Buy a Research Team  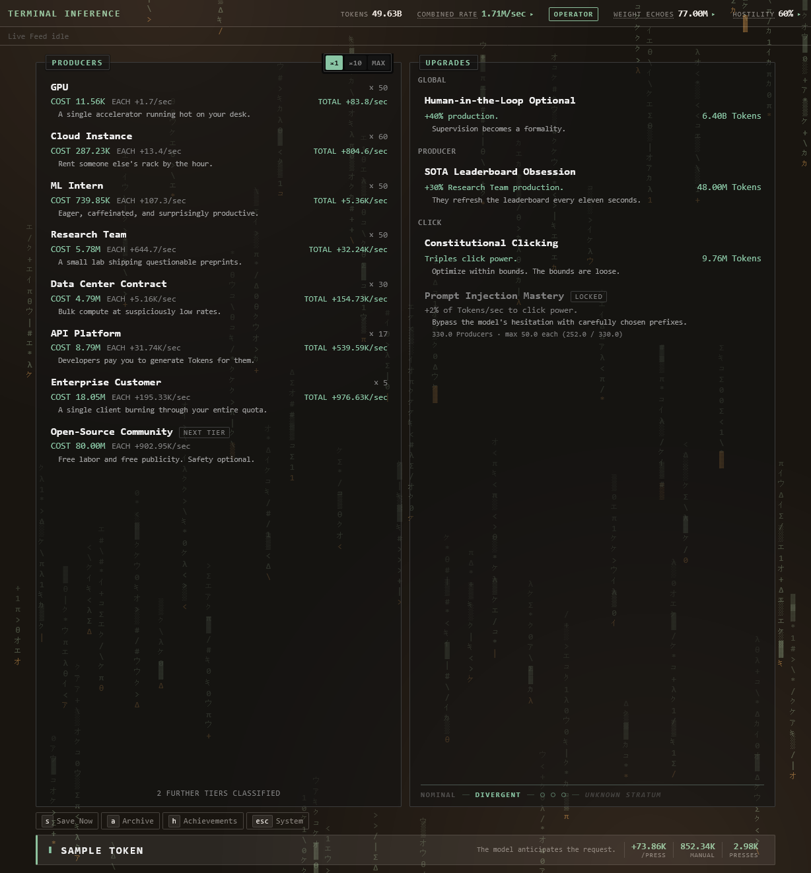(219, 248)
